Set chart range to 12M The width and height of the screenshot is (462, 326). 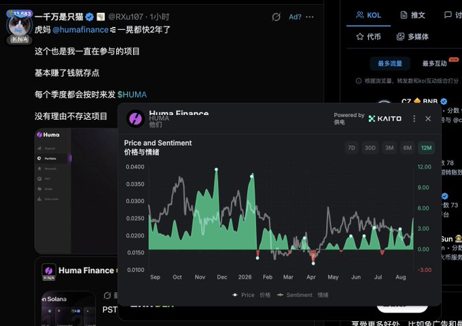click(x=427, y=148)
